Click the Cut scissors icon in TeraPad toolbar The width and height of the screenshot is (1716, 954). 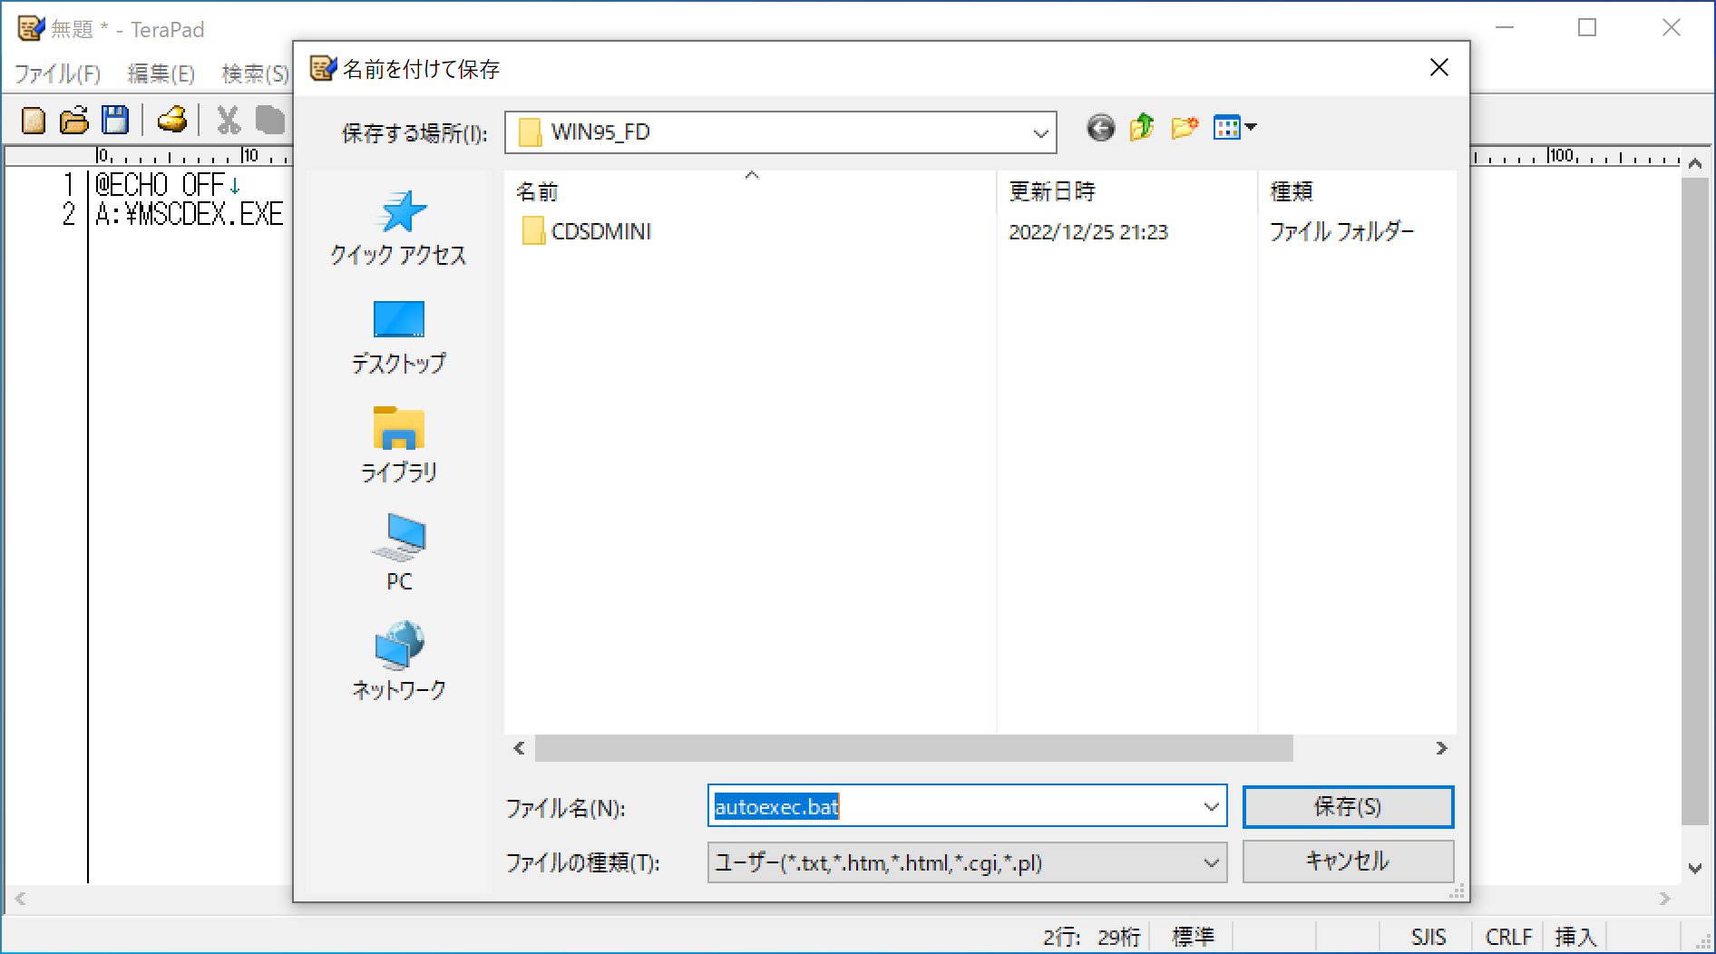[228, 121]
